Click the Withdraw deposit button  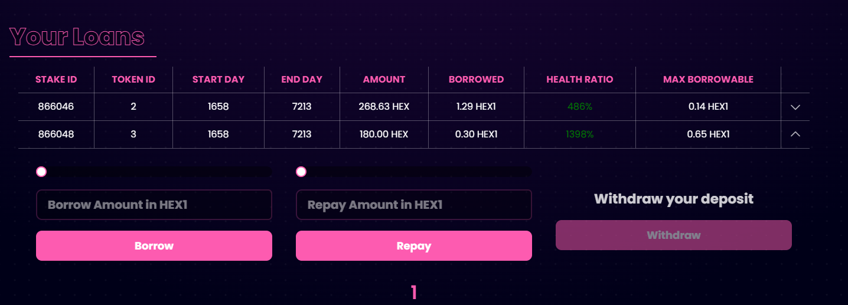coord(673,235)
